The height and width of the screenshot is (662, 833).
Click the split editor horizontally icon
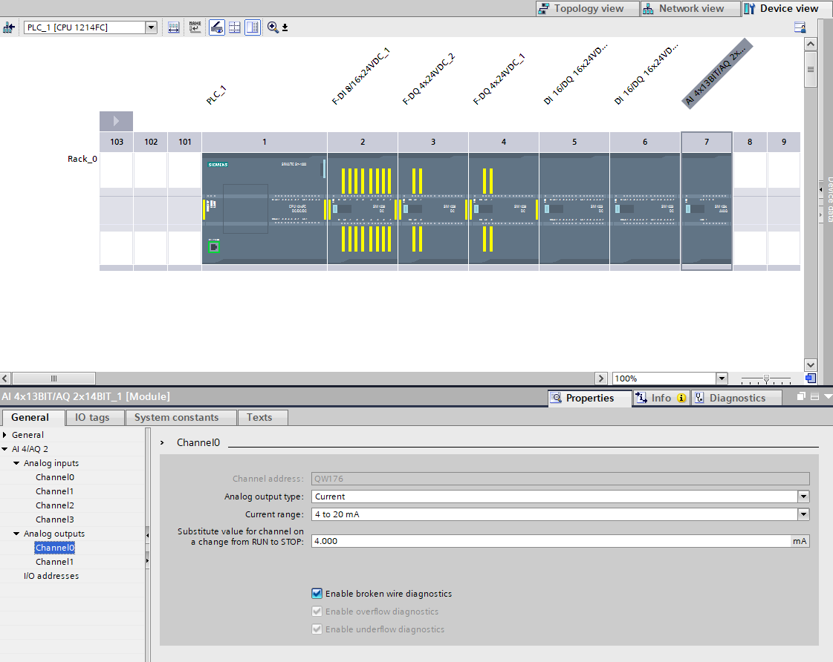pyautogui.click(x=235, y=27)
